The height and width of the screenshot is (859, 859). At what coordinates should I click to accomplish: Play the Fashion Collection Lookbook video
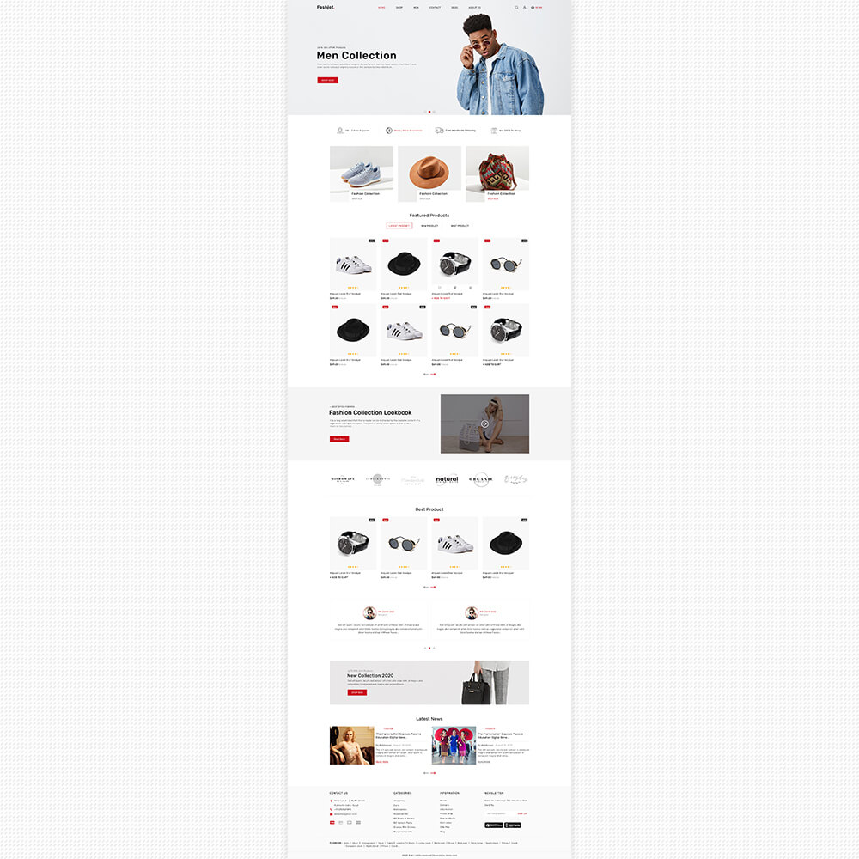click(x=484, y=424)
